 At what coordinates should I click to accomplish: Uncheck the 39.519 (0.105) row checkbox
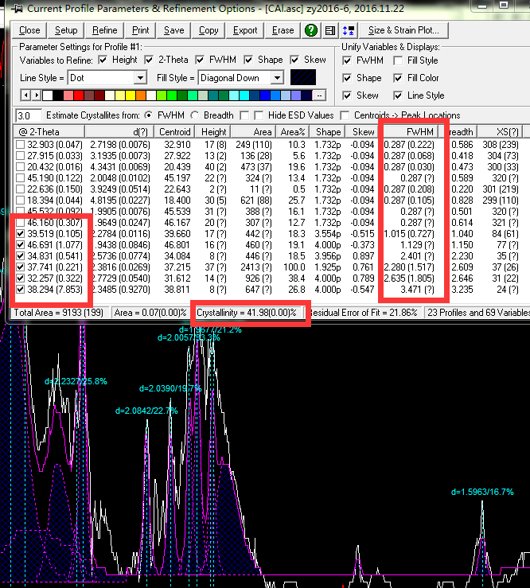pos(20,234)
